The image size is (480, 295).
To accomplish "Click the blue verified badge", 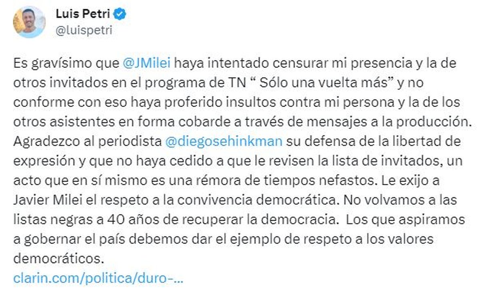I will pos(121,14).
